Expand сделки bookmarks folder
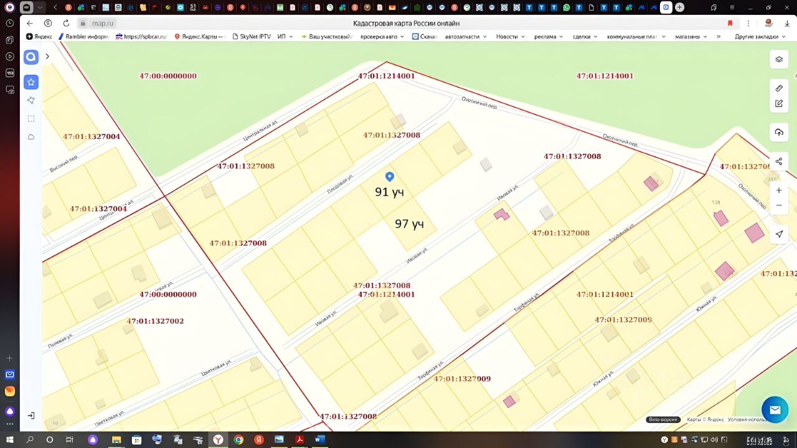797x448 pixels. pos(585,37)
